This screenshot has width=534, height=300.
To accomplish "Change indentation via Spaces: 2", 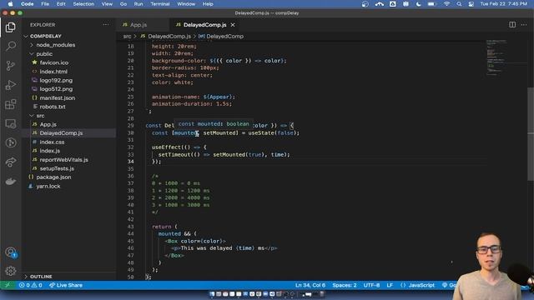I will click(x=345, y=285).
